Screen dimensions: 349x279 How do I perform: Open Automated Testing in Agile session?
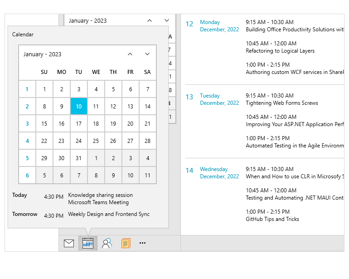coord(295,146)
